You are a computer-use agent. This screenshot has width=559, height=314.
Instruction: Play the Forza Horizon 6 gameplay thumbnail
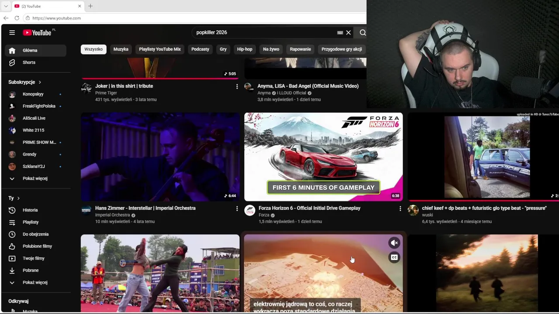tap(323, 157)
